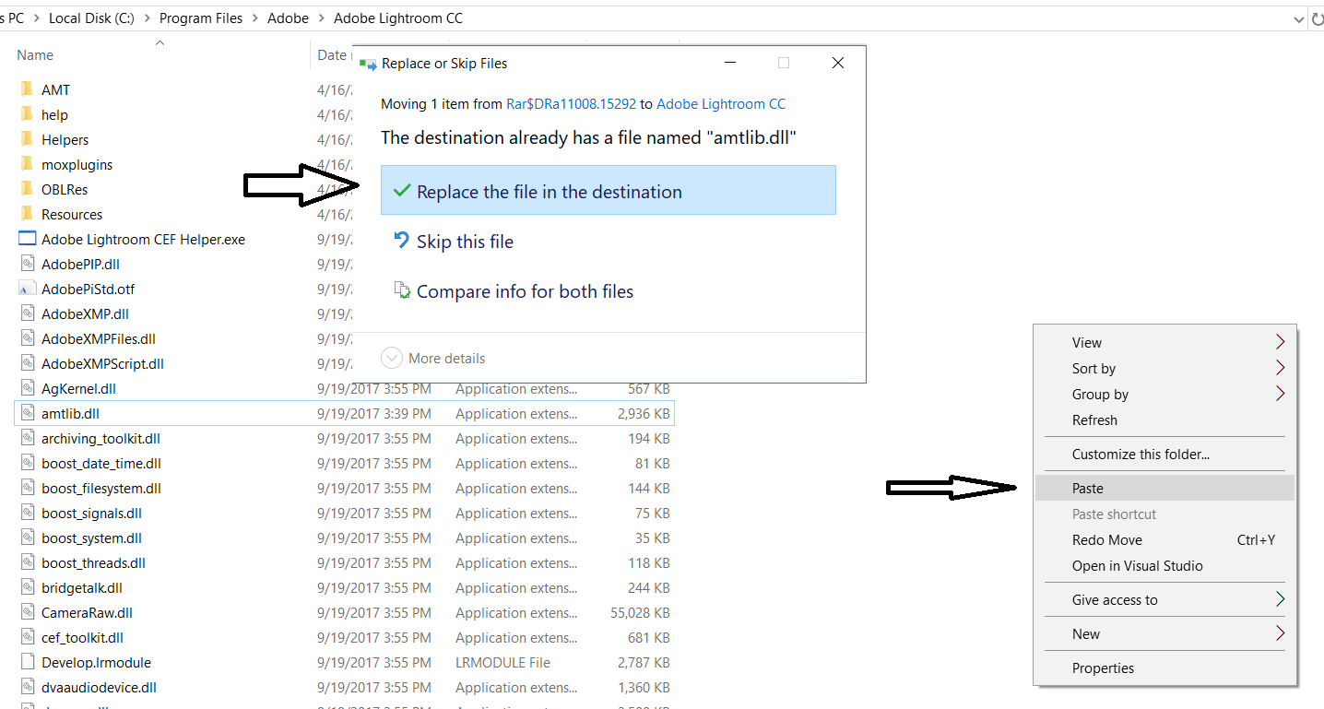Viewport: 1324px width, 709px height.
Task: Open the Group by submenu arrow
Action: click(1280, 394)
